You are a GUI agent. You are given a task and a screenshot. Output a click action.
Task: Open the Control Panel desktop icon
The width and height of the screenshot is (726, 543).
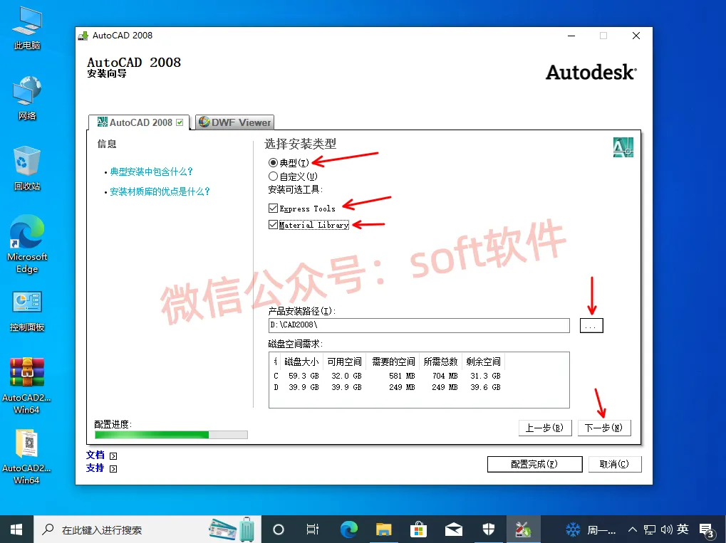point(27,311)
